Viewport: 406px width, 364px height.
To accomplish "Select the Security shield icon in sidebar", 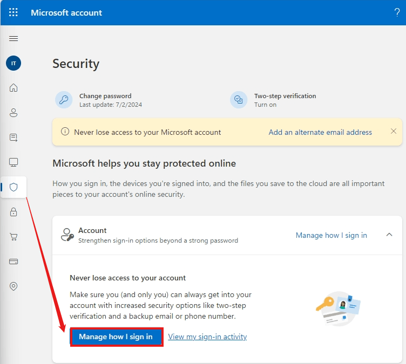I will [13, 187].
